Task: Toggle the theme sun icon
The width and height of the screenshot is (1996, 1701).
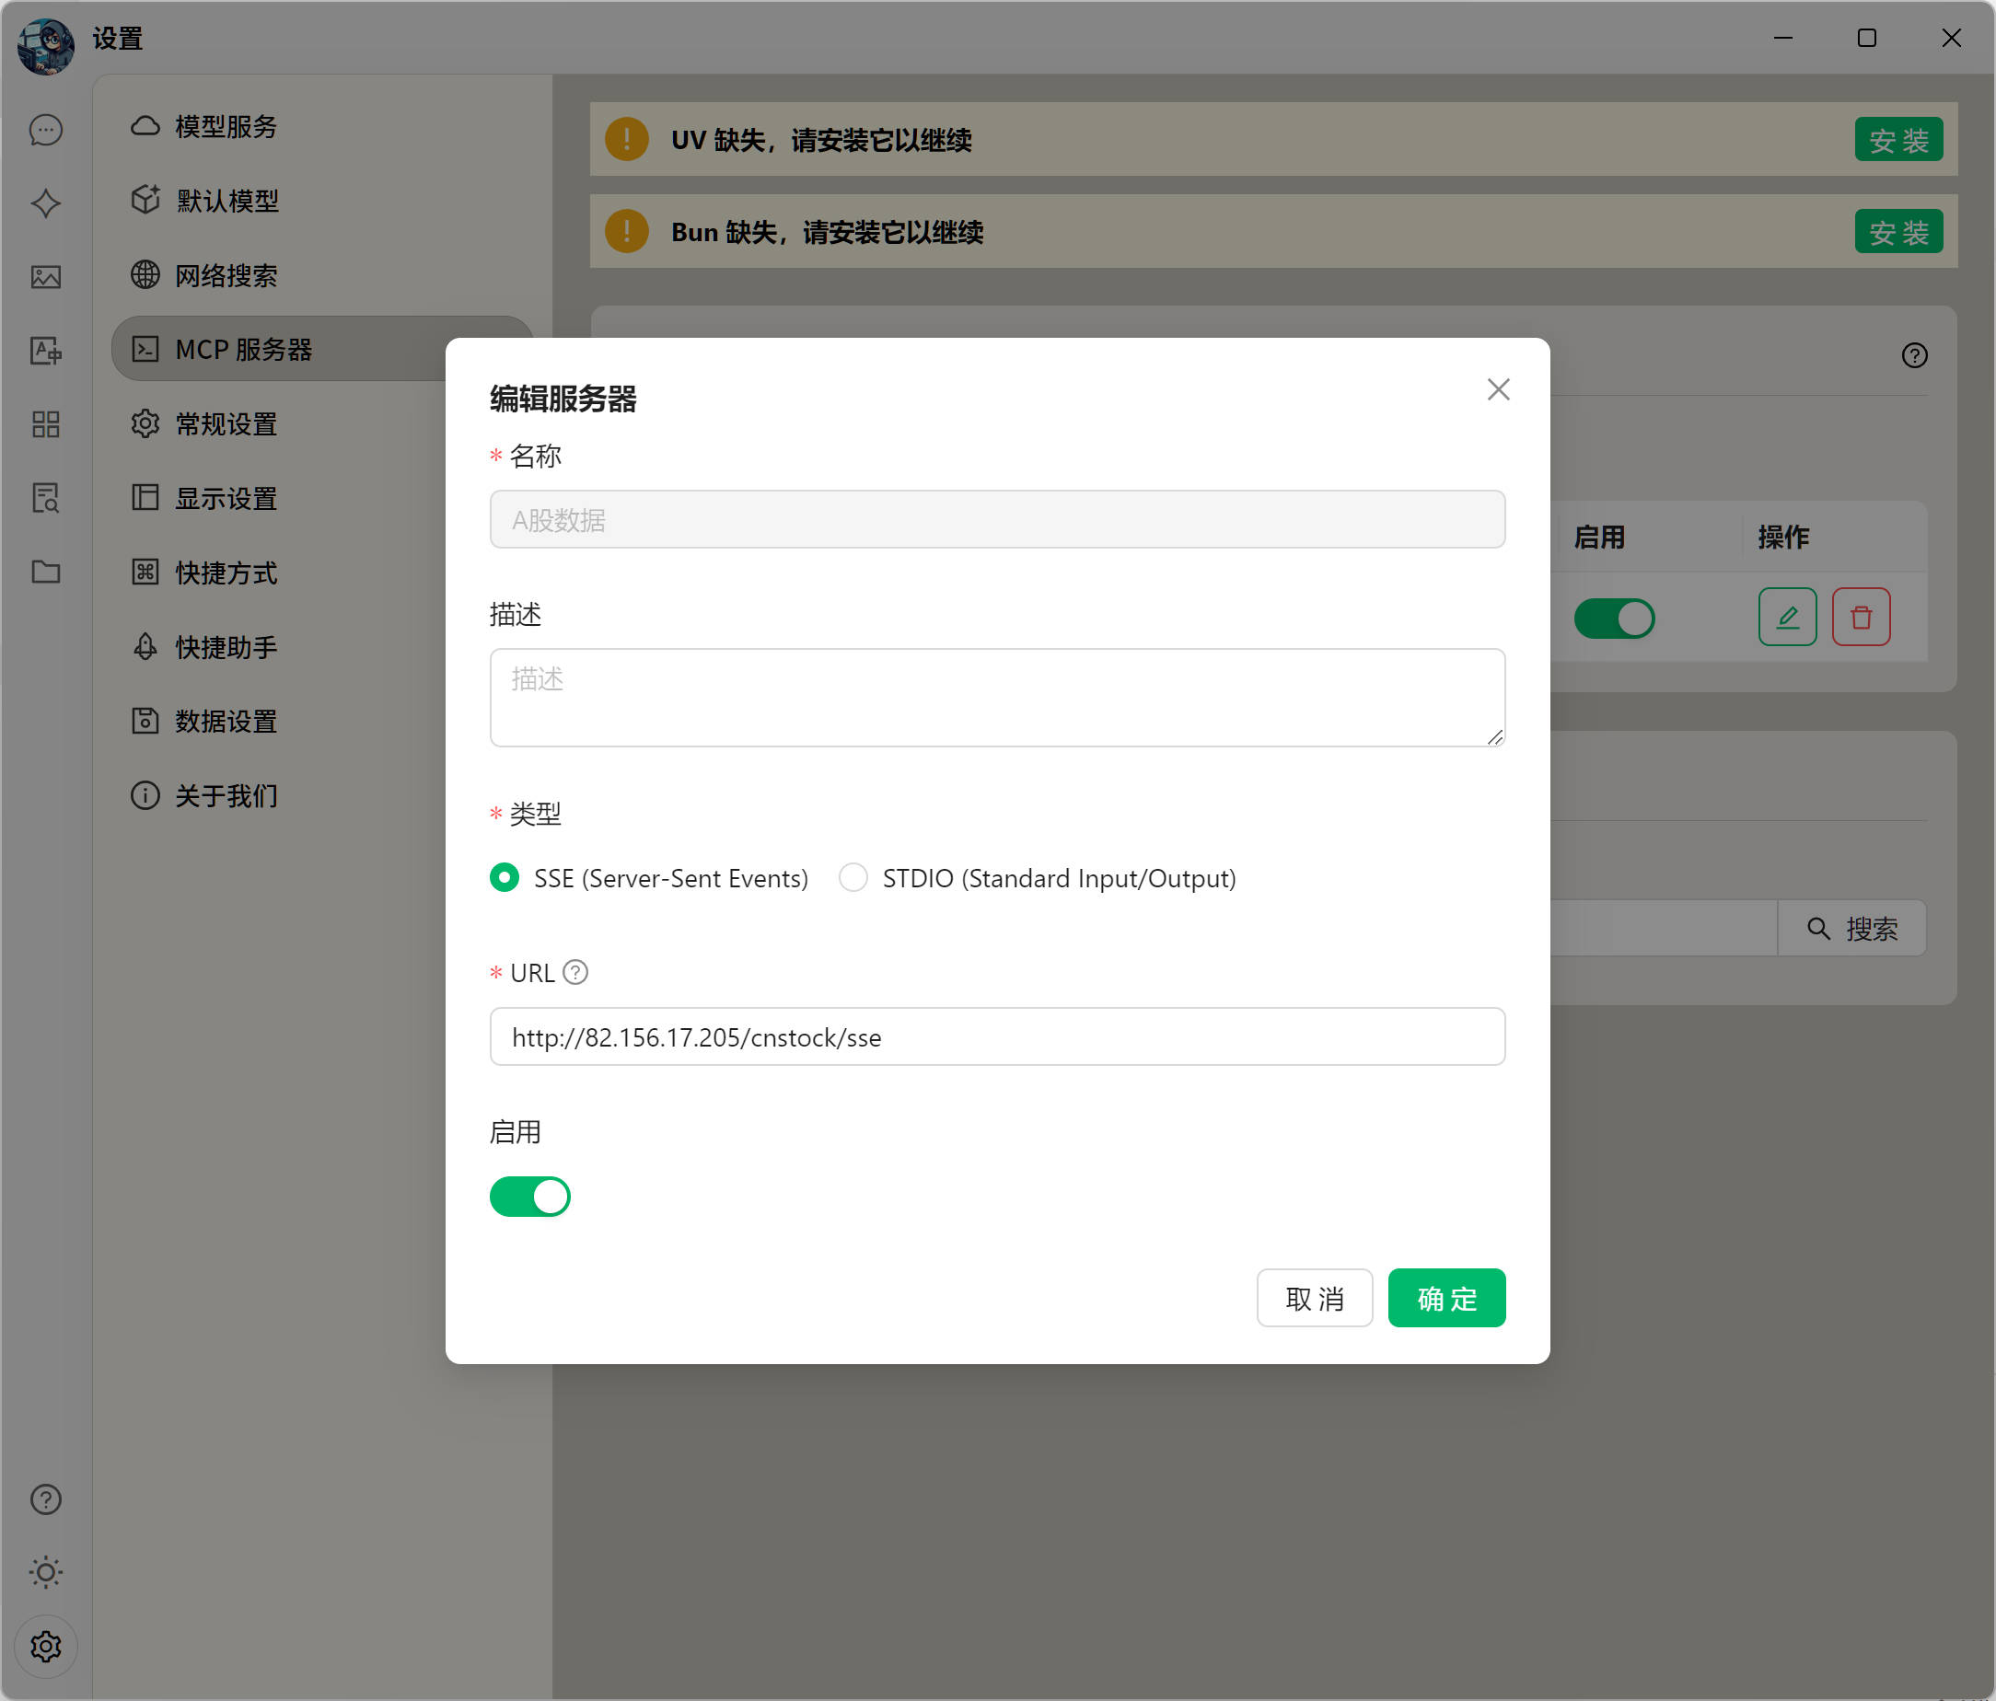Action: [x=45, y=1572]
